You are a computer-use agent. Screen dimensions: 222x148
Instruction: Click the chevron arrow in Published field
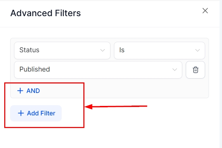[175, 70]
